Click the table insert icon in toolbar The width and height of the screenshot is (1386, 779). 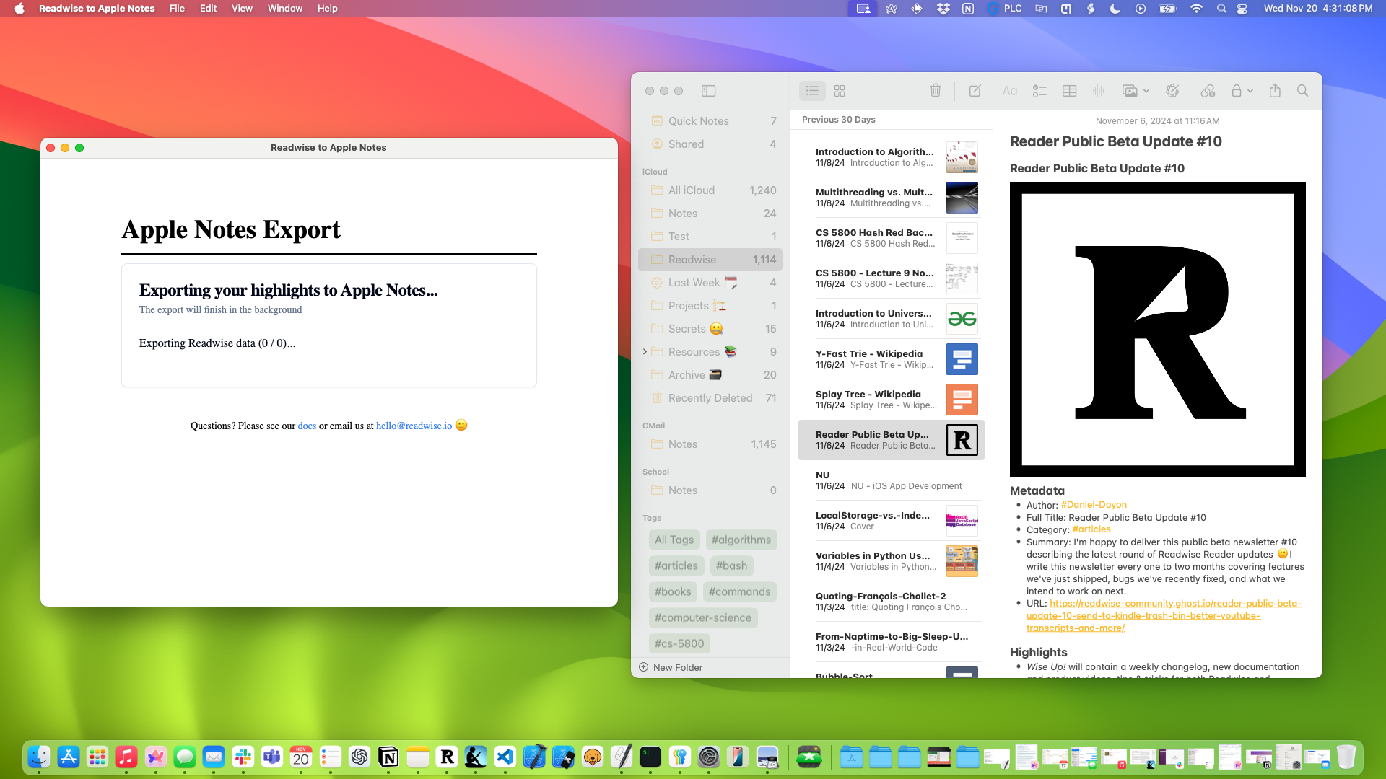click(1068, 89)
